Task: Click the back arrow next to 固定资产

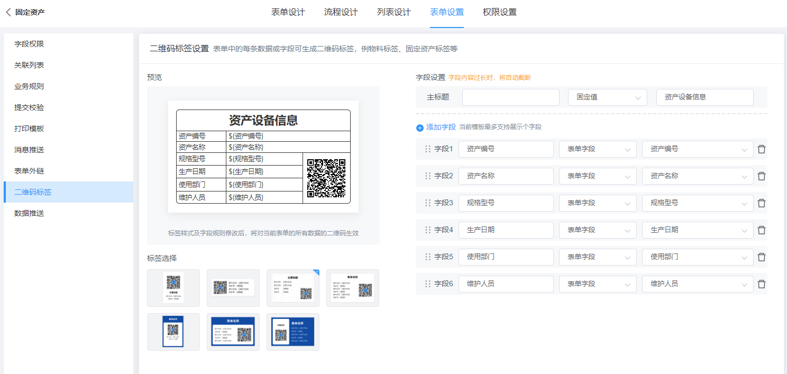Action: point(8,12)
